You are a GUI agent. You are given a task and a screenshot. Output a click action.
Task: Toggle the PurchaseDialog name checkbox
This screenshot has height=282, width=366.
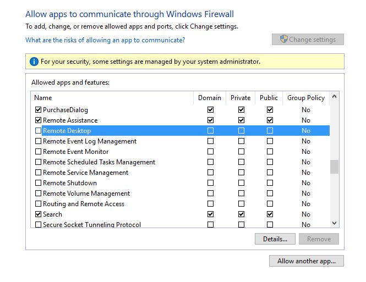[x=38, y=109]
